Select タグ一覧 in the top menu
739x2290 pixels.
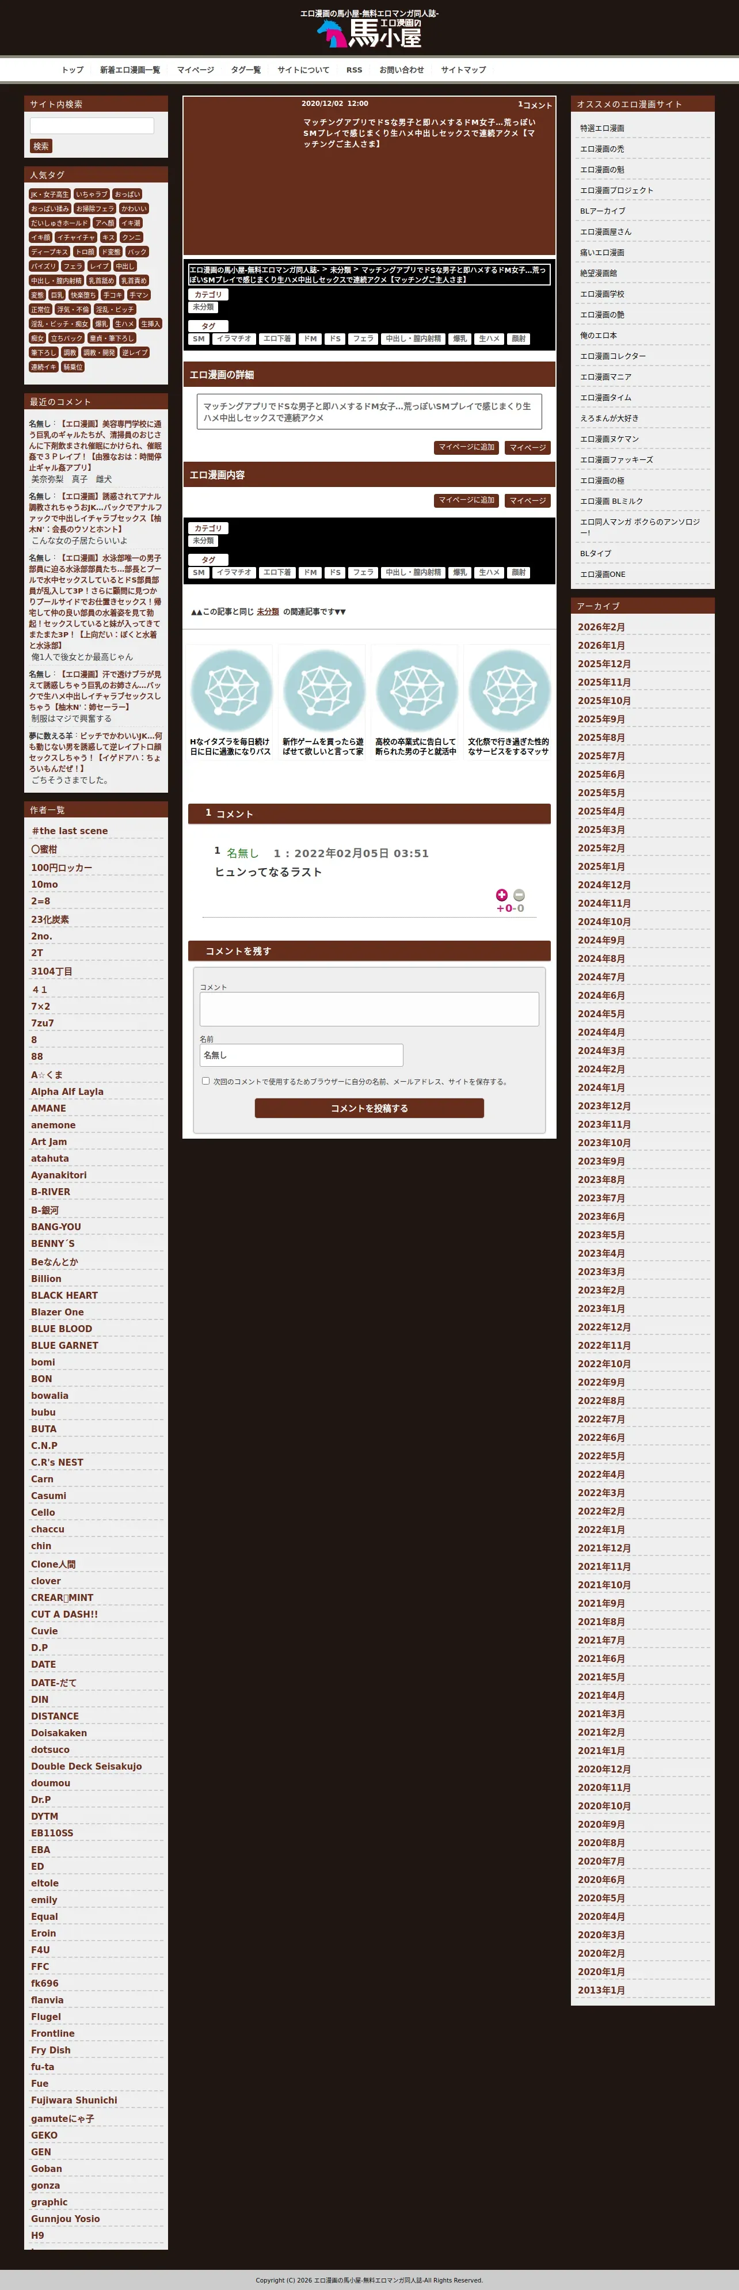(245, 69)
